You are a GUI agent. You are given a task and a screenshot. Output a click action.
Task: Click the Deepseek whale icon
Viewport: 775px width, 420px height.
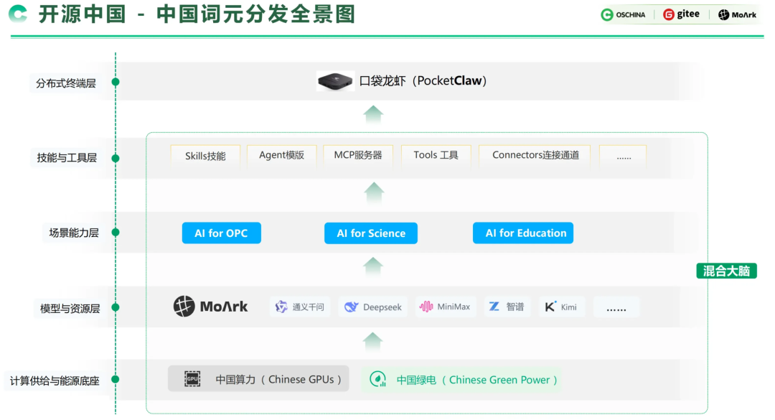(351, 307)
